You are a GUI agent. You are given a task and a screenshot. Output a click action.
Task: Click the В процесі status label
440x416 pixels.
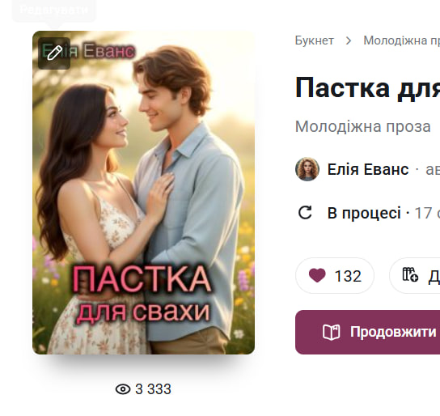(364, 213)
